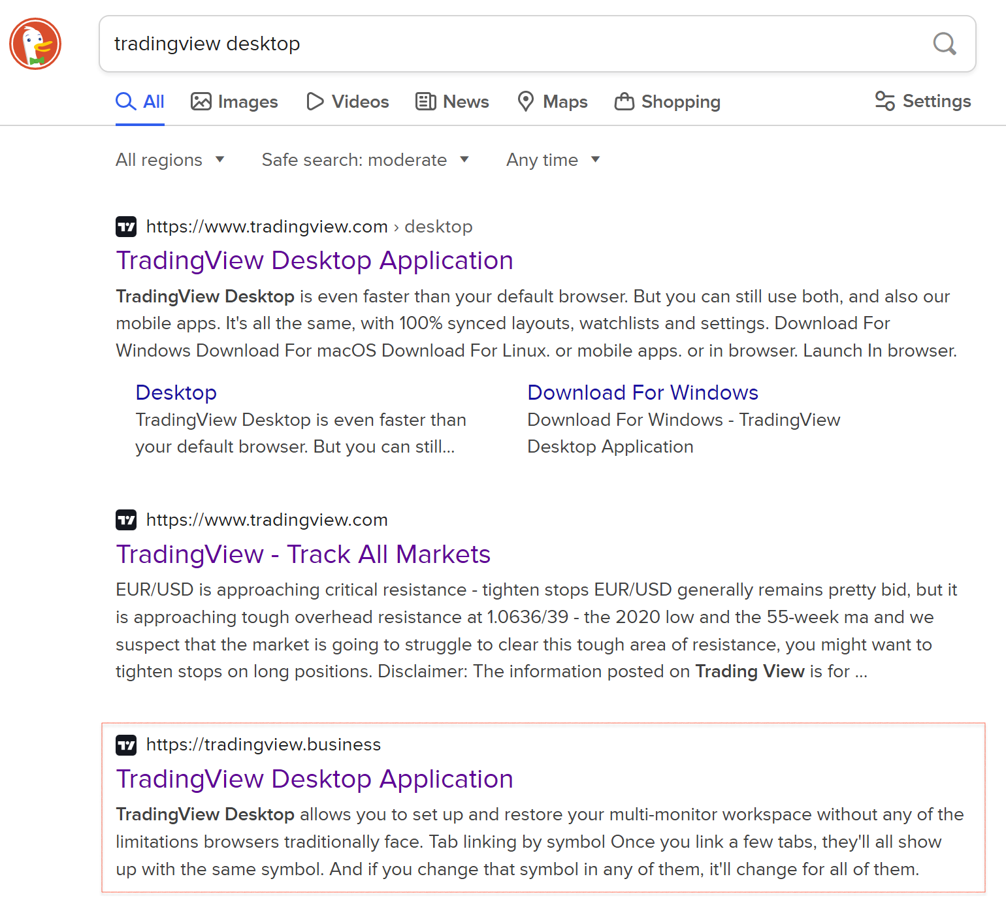Submit search with magnifier icon
Screen dimensions: 1006x915
[945, 44]
